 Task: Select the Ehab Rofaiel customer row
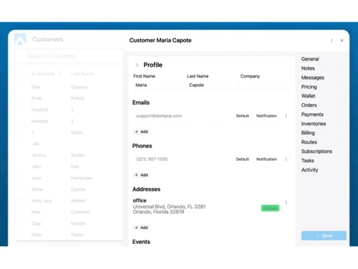pos(69,98)
